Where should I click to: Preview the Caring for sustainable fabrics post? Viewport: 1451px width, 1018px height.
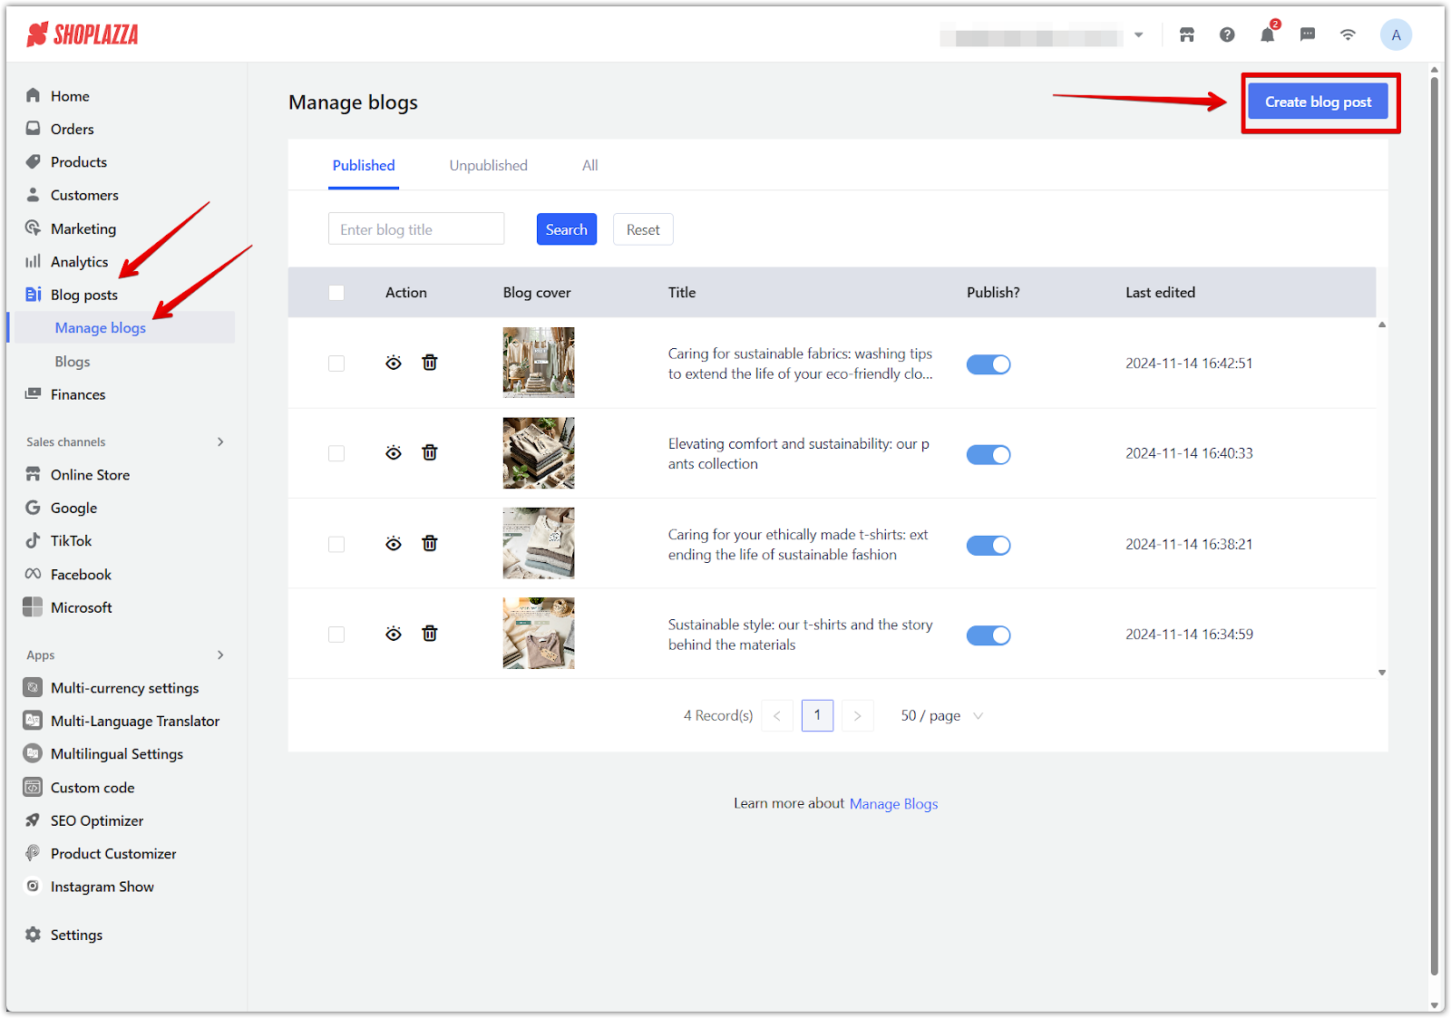click(x=394, y=363)
